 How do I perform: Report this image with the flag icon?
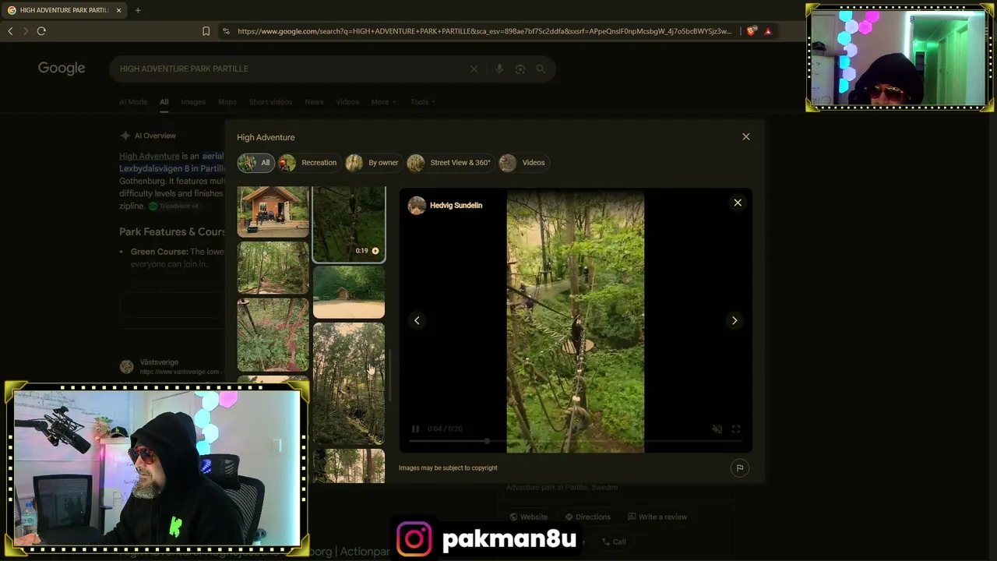(x=740, y=467)
